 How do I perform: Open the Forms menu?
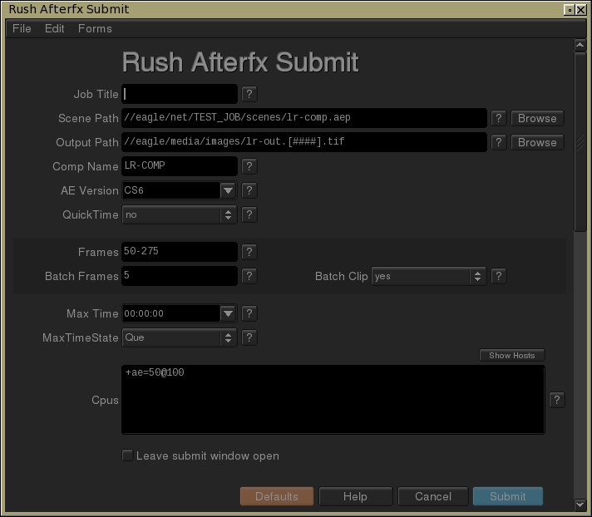click(x=95, y=28)
